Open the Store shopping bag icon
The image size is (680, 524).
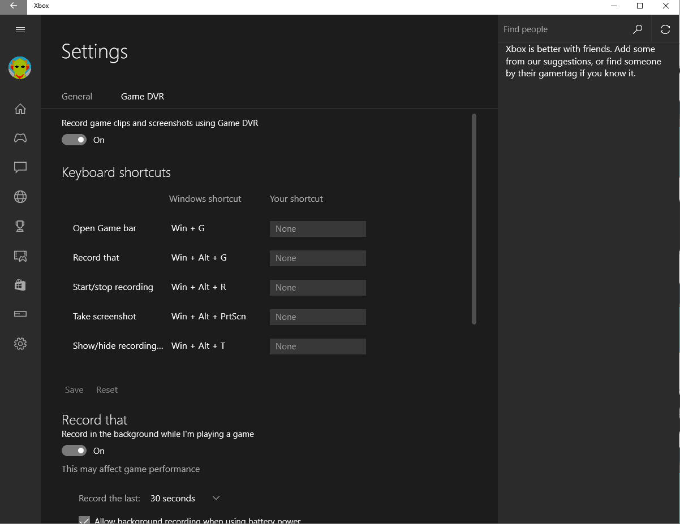click(x=20, y=285)
